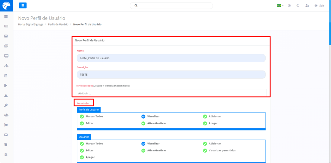
Task: Go to Horus Digital Signage breadcrumb
Action: coord(31,24)
